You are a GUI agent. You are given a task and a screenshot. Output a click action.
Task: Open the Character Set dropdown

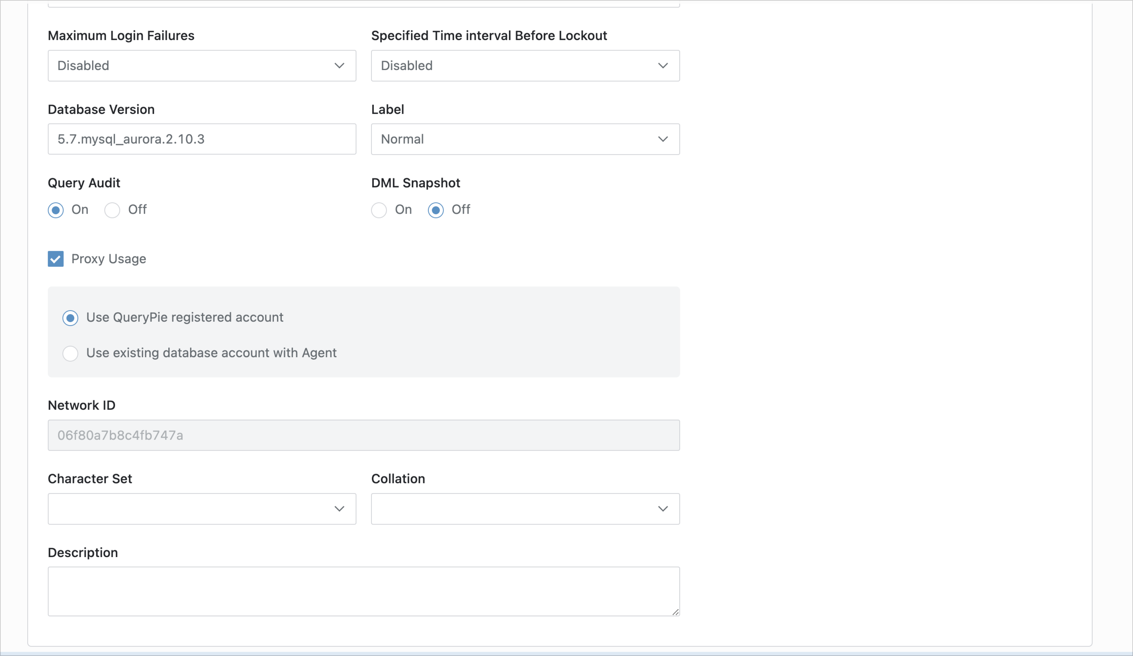pyautogui.click(x=202, y=509)
